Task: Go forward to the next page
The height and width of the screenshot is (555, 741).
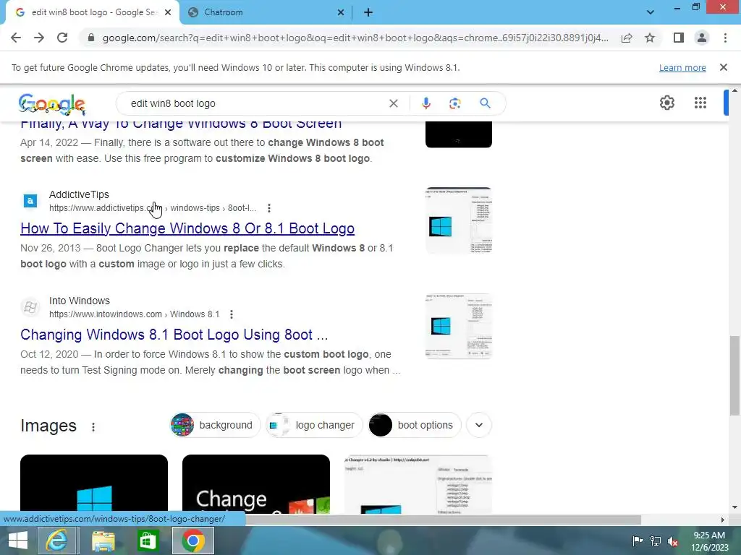Action: 39,38
